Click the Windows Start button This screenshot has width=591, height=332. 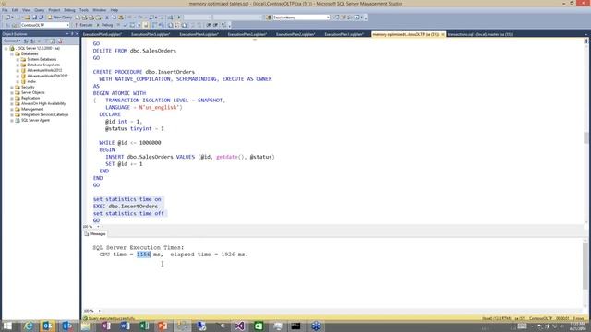tap(7, 326)
